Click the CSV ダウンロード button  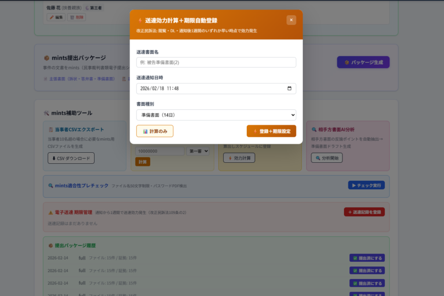point(71,158)
